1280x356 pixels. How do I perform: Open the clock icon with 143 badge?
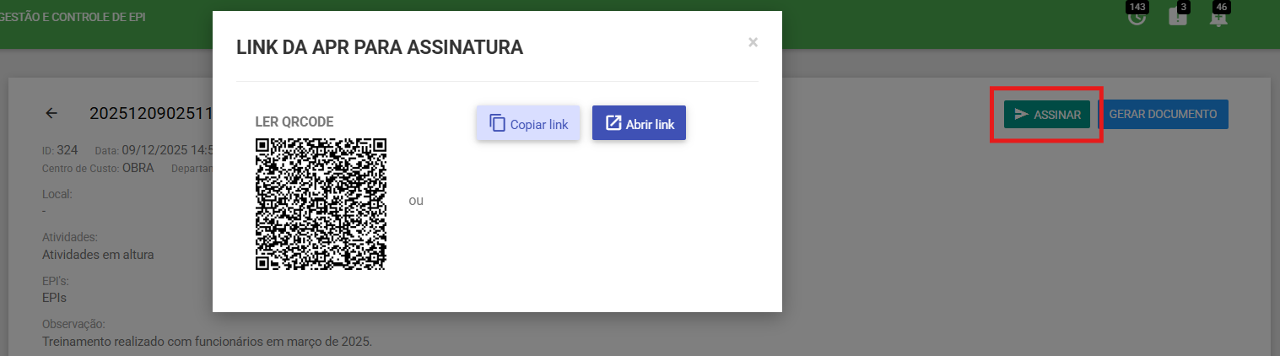click(x=1137, y=16)
